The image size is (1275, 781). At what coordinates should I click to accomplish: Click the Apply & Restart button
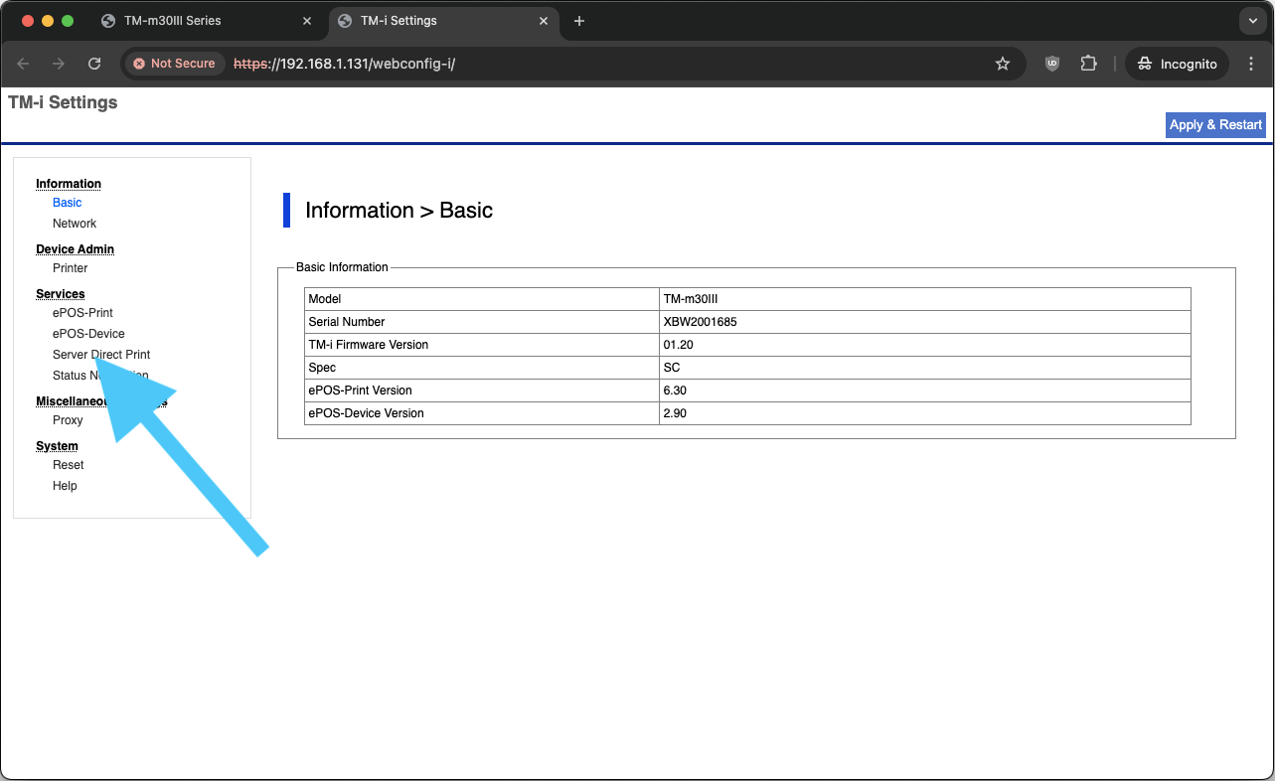[x=1215, y=125]
